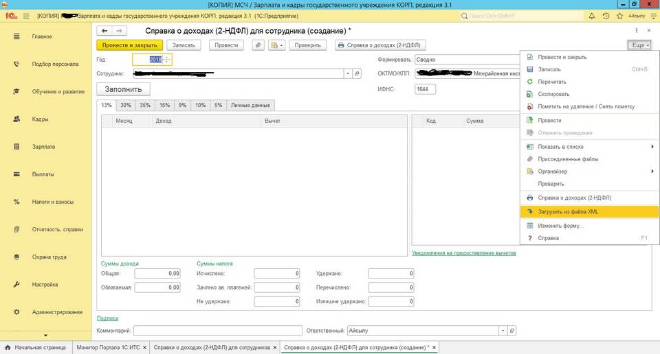Click the Заполнить button

(x=123, y=89)
